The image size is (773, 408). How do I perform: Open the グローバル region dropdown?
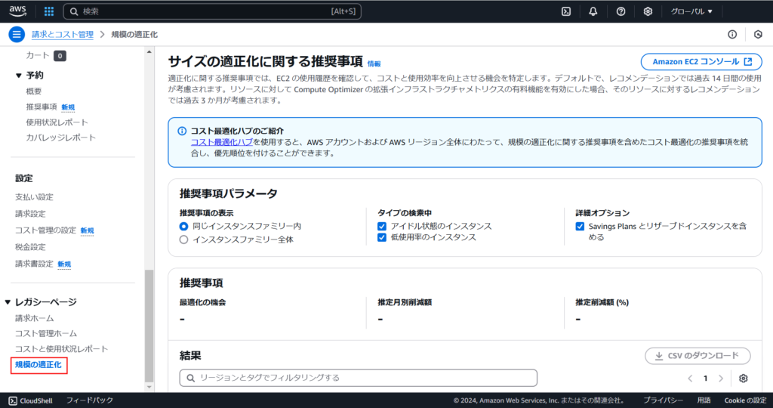(691, 11)
